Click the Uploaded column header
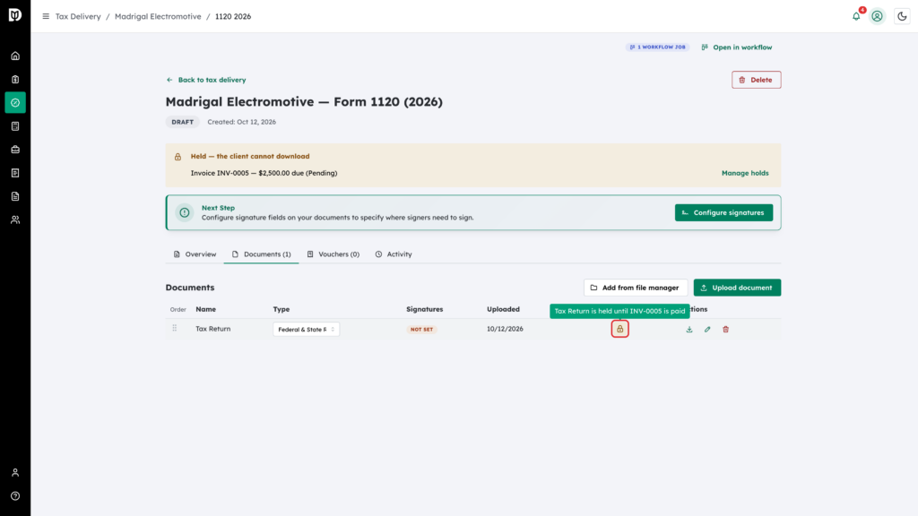 pos(503,309)
